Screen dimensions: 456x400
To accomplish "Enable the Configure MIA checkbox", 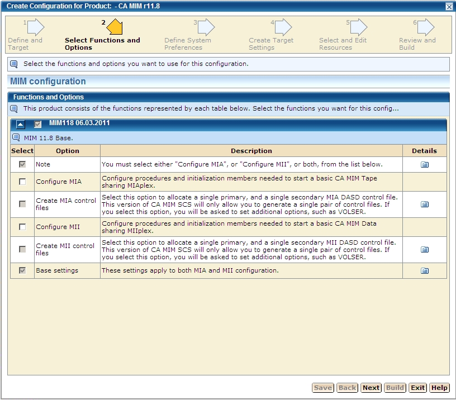I will (x=22, y=182).
